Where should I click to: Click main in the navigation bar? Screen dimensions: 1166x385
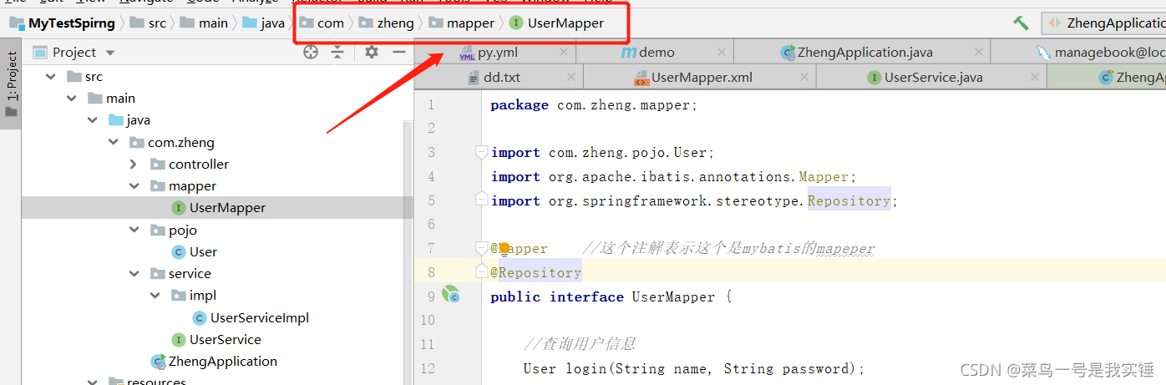tap(205, 23)
